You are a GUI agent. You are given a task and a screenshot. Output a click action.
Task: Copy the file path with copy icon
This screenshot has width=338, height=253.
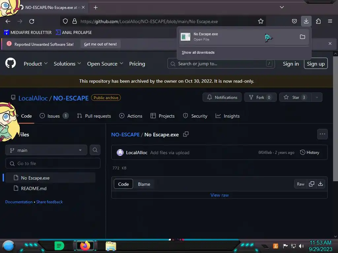tap(186, 134)
